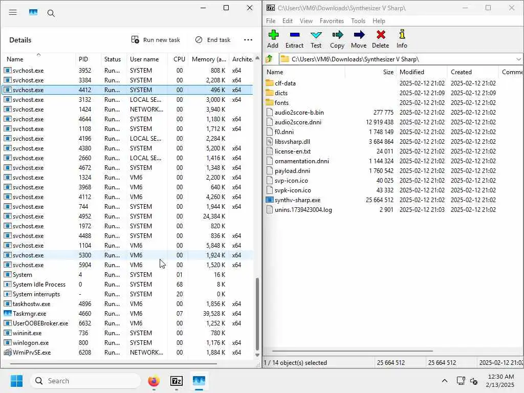The image size is (524, 393).
Task: Select svchost.exe row with PID 3952
Action: click(127, 71)
